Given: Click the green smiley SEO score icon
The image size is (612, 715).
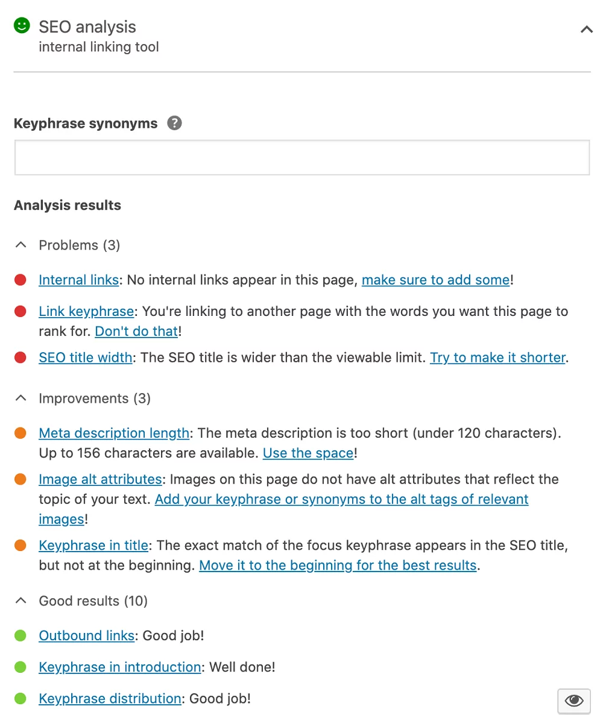Looking at the screenshot, I should point(22,25).
